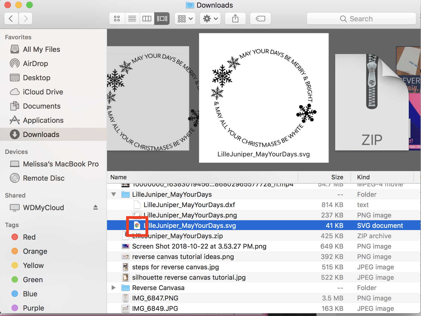
Task: Click inside the Search field
Action: (361, 19)
